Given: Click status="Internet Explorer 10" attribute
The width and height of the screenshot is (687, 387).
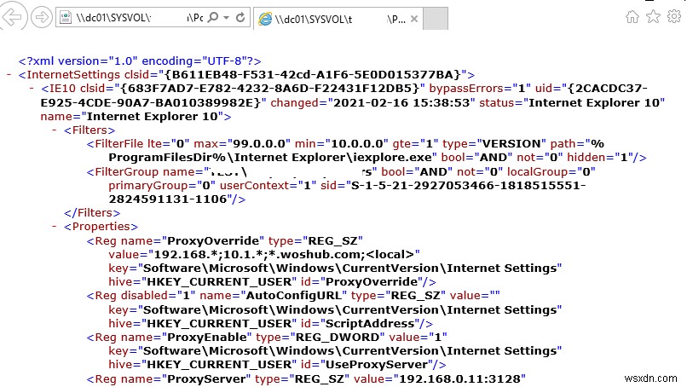Looking at the screenshot, I should tap(572, 102).
